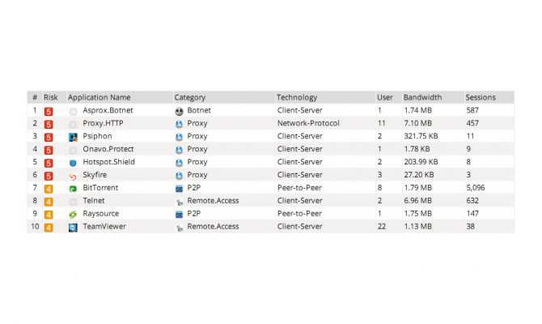Click the Skyfire application icon
Image resolution: width=542 pixels, height=324 pixels.
(x=73, y=175)
